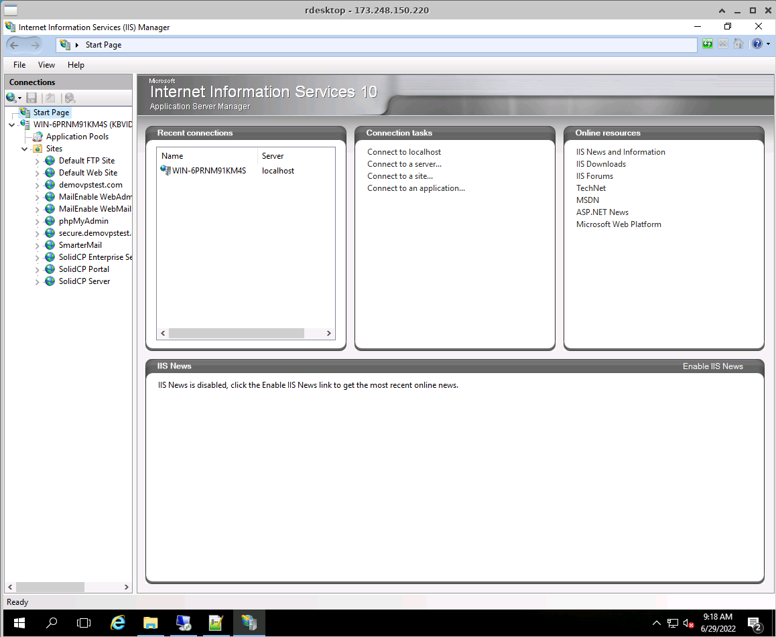Open the File menu

[19, 65]
